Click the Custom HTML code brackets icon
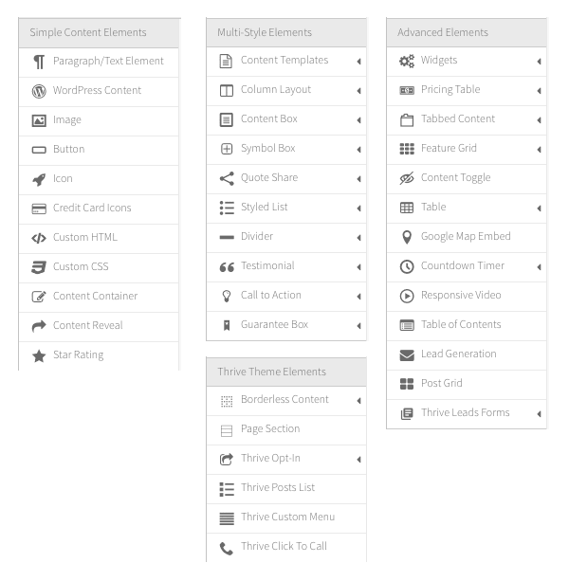Screen dimensions: 569x581 [39, 238]
